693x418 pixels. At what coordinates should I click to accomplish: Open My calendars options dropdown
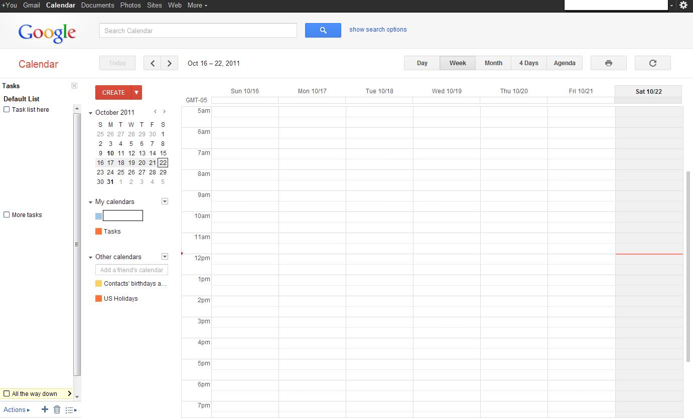(x=165, y=201)
